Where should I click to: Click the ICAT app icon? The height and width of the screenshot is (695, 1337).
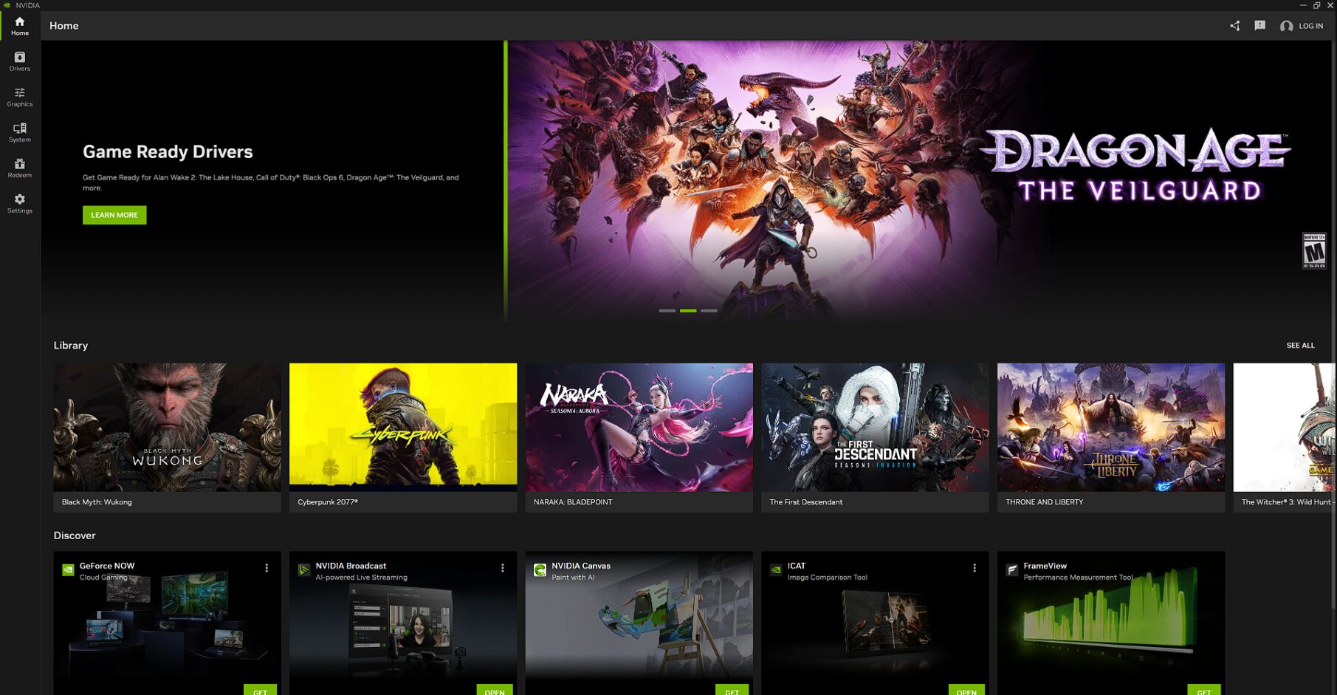[x=776, y=569]
